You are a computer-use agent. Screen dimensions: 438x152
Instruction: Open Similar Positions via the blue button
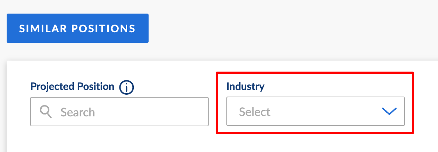click(77, 28)
